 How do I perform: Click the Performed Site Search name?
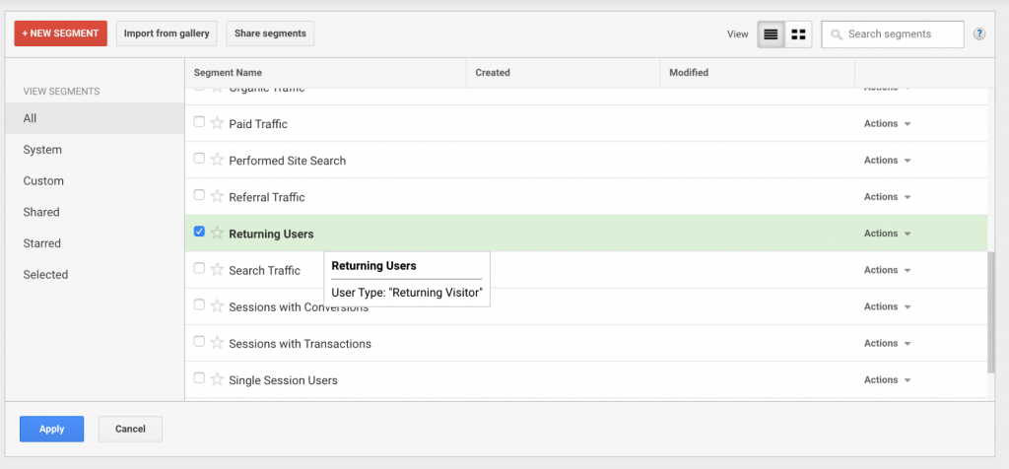(288, 161)
